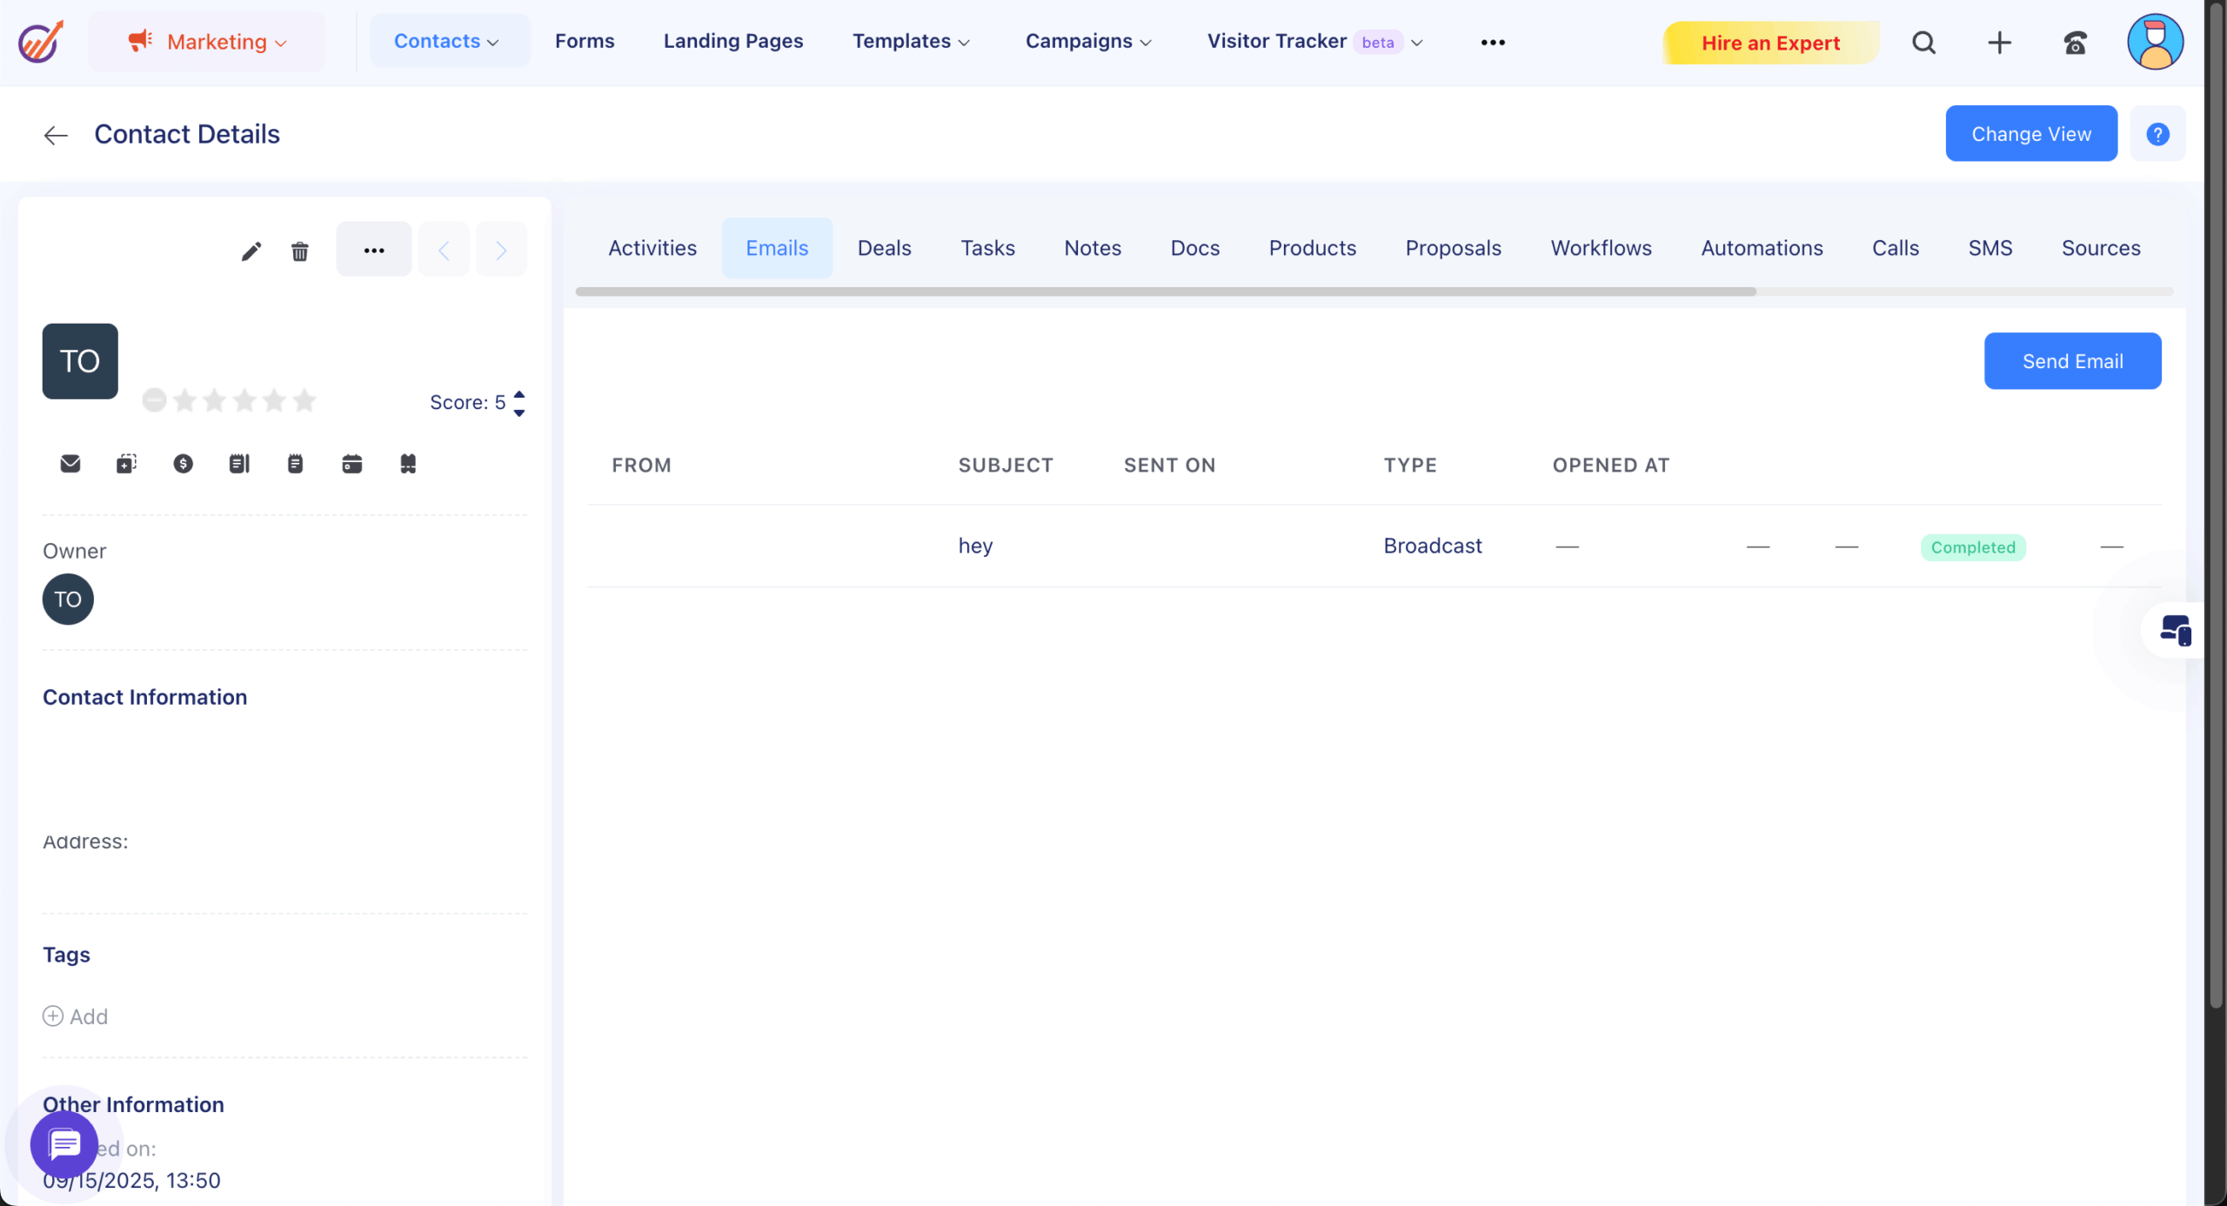
Task: Click the plus quick add icon
Action: click(x=1999, y=43)
